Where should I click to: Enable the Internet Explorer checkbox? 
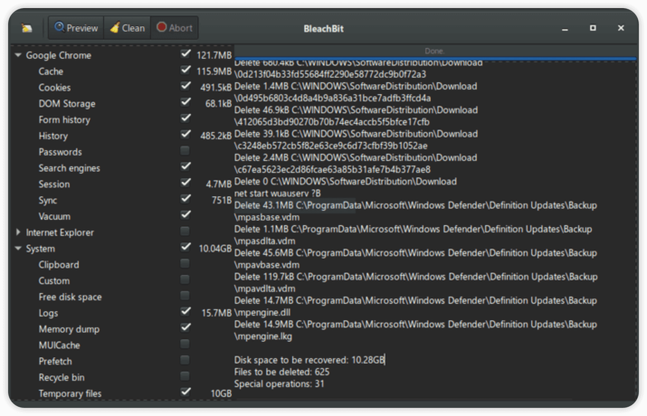185,231
